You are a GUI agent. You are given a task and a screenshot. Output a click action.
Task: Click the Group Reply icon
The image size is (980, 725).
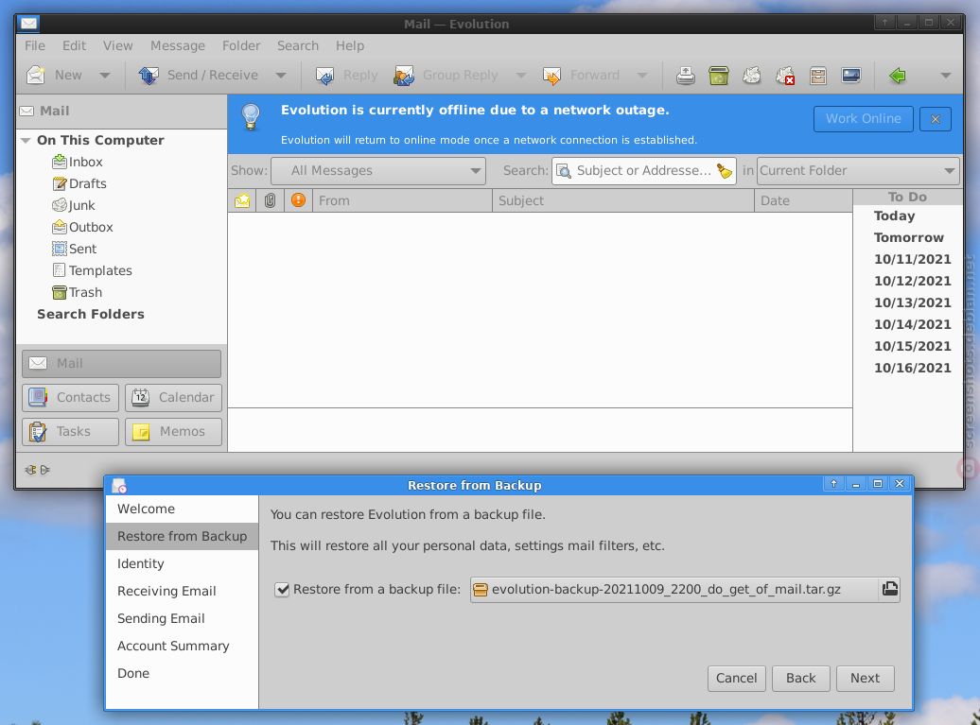404,76
